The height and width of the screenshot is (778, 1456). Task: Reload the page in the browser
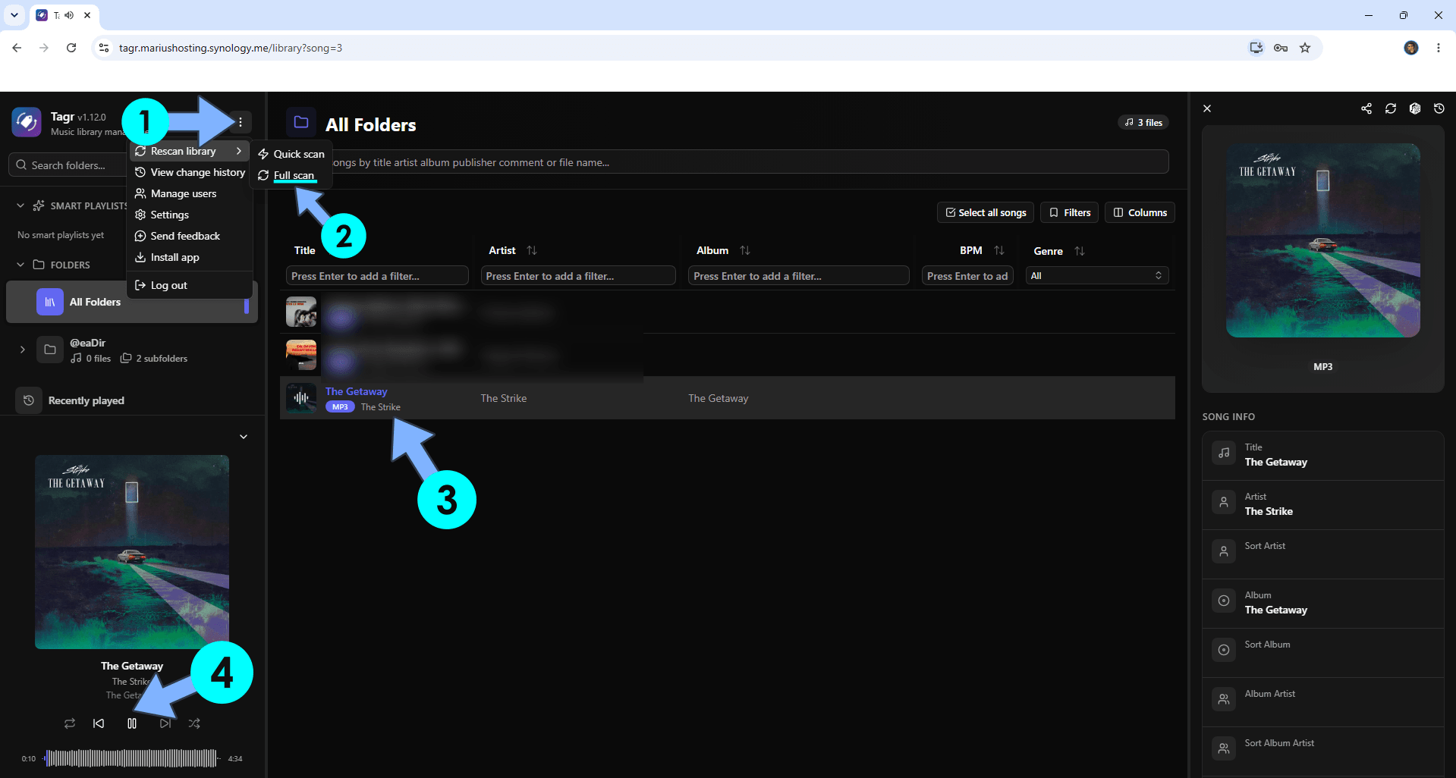[x=71, y=48]
